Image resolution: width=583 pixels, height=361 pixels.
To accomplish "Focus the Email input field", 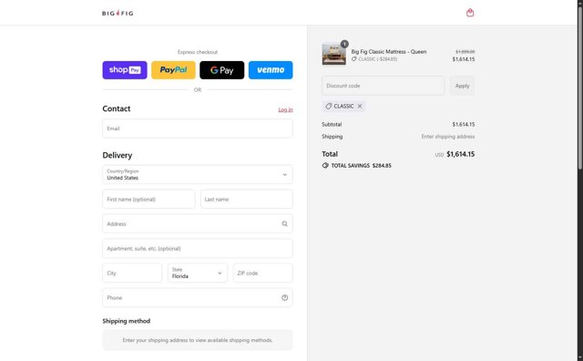I will pyautogui.click(x=198, y=129).
